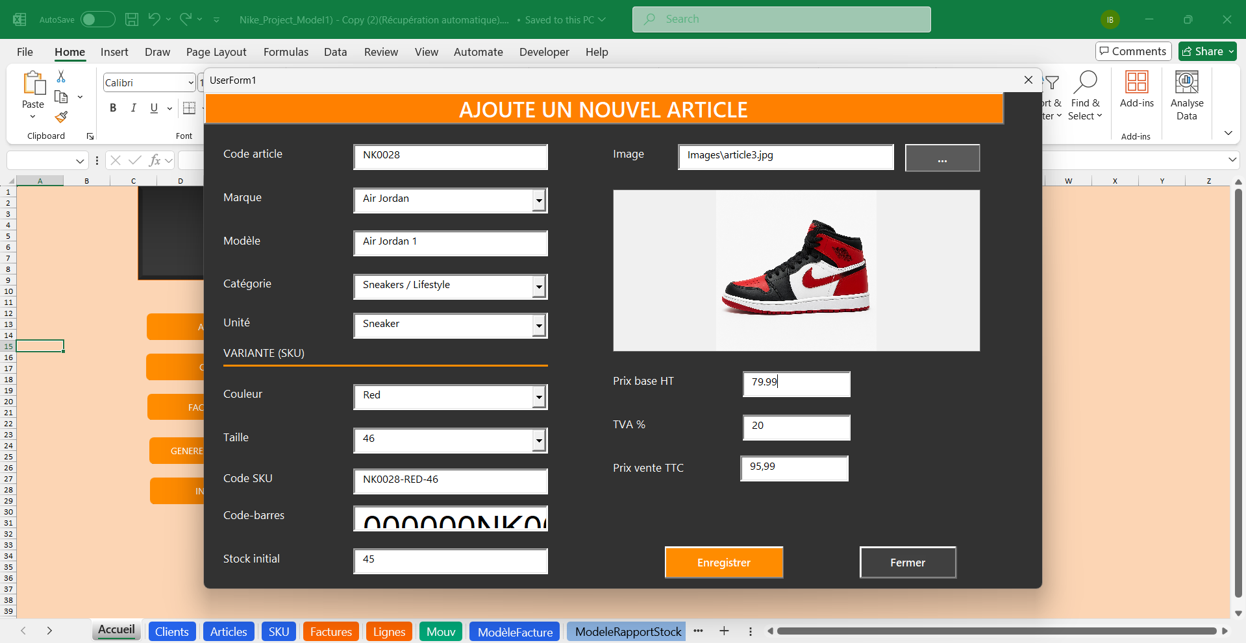The height and width of the screenshot is (643, 1246).
Task: Open Find & Select magnifier icon
Action: point(1085,83)
